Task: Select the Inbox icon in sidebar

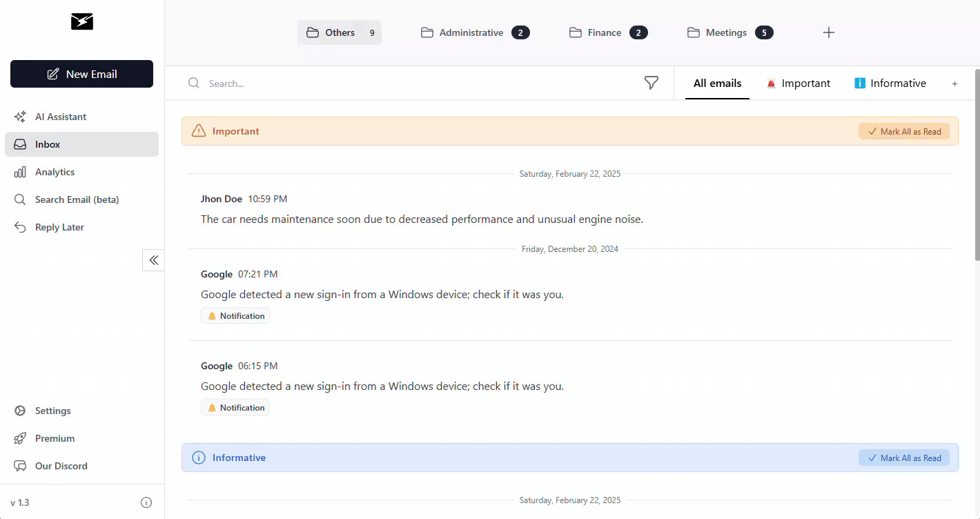Action: pyautogui.click(x=21, y=144)
